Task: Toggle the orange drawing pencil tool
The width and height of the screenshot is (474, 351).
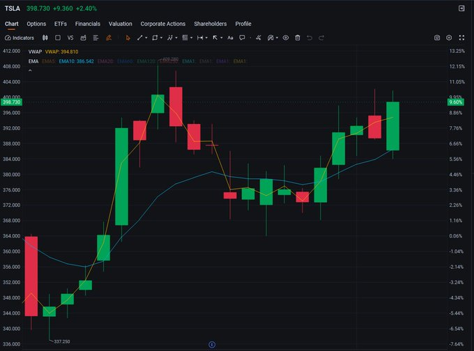Action: tap(109, 38)
